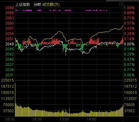Click the first magenta event marker at 09:30
Viewport: 139px width, 122px height.
[16, 10]
